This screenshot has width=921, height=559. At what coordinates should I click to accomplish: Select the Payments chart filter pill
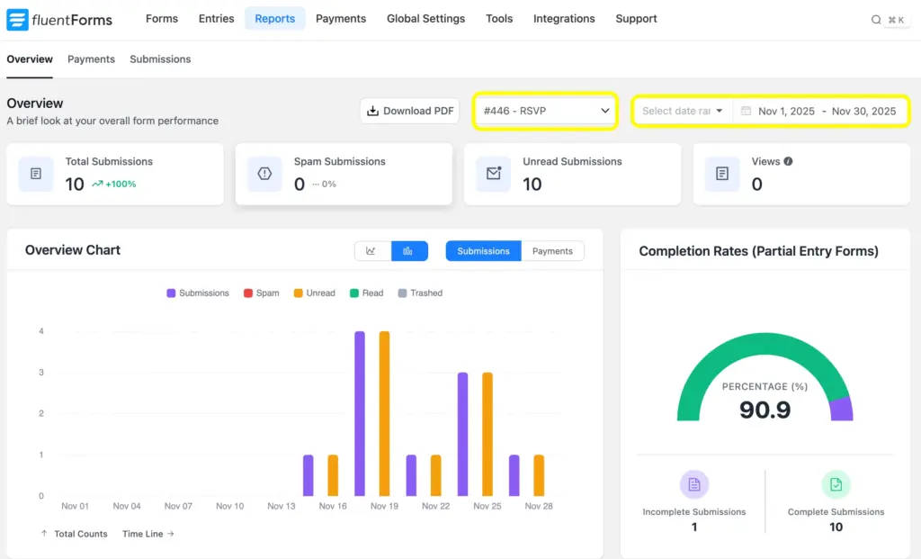click(553, 251)
